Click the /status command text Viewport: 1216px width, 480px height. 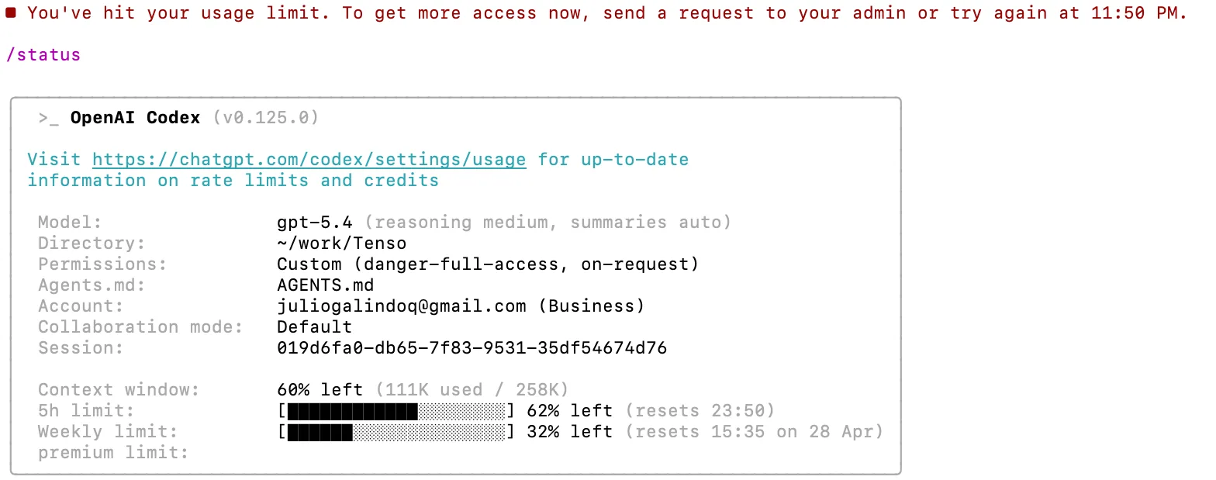(43, 55)
